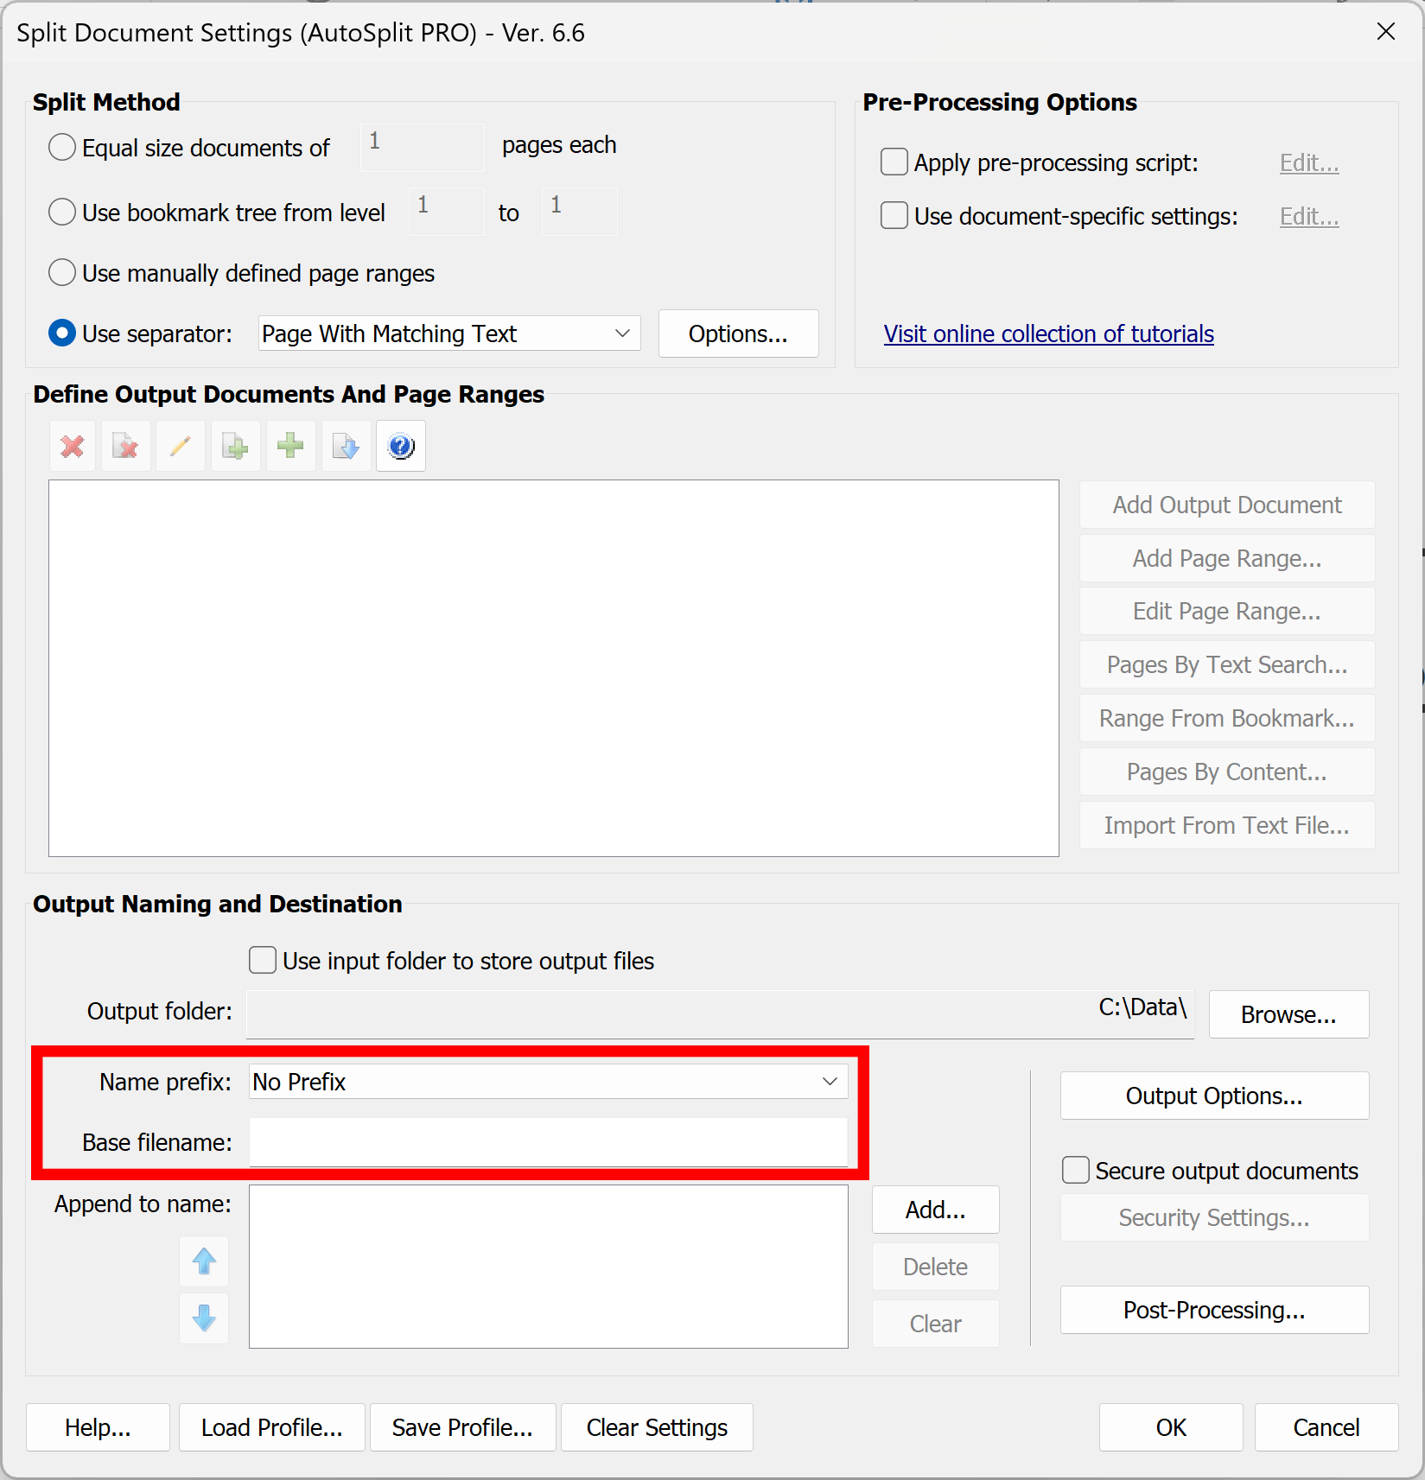
Task: Click the remove output document icon
Action: [125, 446]
